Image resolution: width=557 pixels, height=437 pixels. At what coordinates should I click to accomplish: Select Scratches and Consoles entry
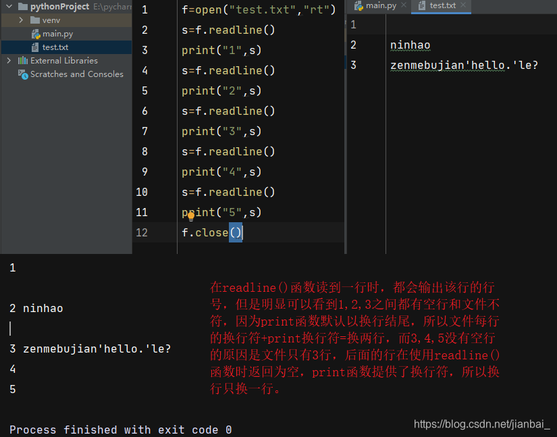[x=77, y=74]
